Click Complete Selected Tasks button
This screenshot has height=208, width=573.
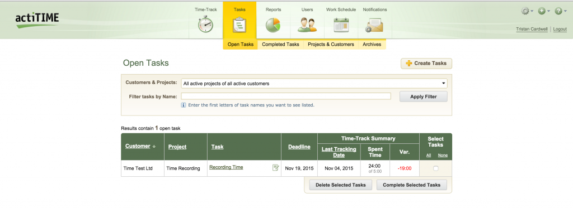point(411,185)
